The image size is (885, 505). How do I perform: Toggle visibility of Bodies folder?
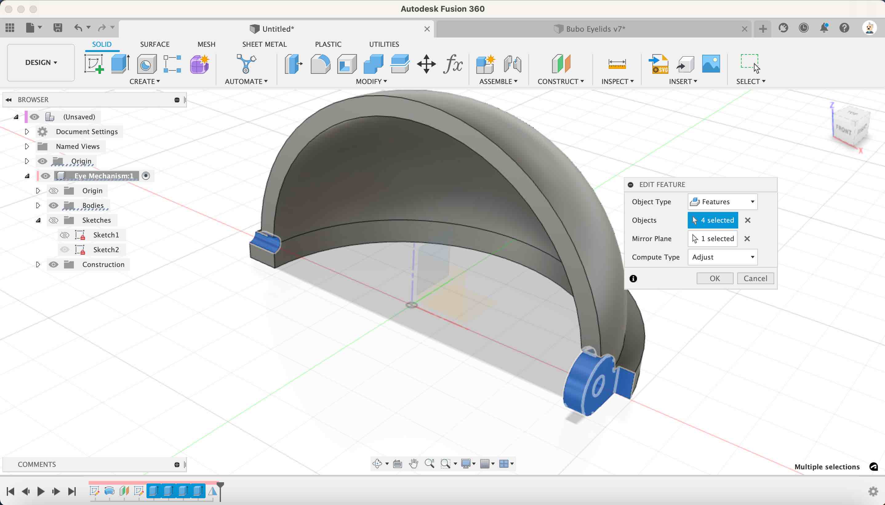pyautogui.click(x=54, y=205)
